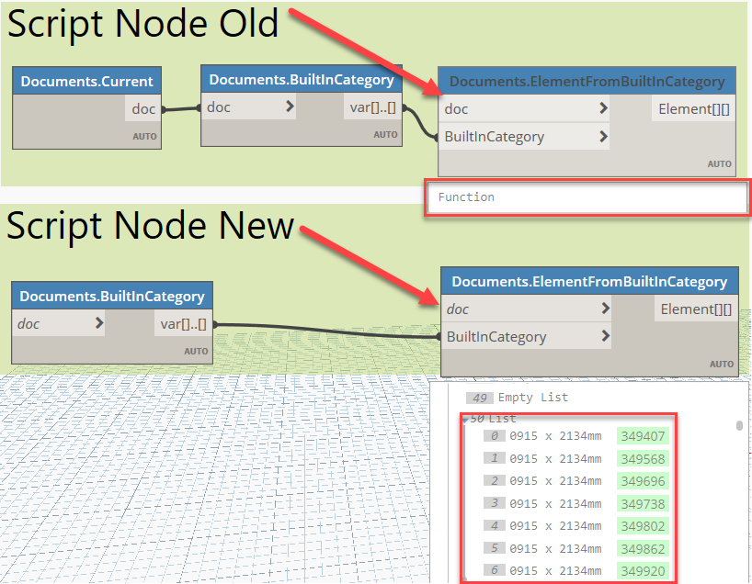Select old Documents.ElementFromBuiltInCategory node header

tap(587, 81)
